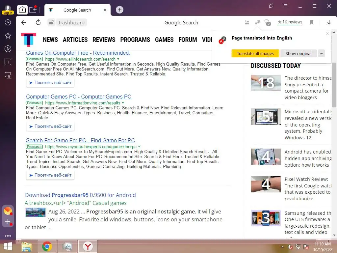Click the home tab-groups icon
This screenshot has width=337, height=253.
[22, 10]
